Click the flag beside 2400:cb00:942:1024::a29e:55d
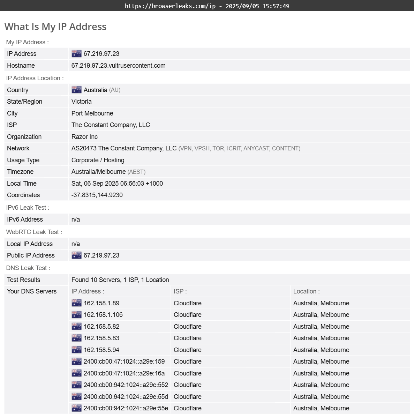The height and width of the screenshot is (417, 414). pyautogui.click(x=76, y=397)
